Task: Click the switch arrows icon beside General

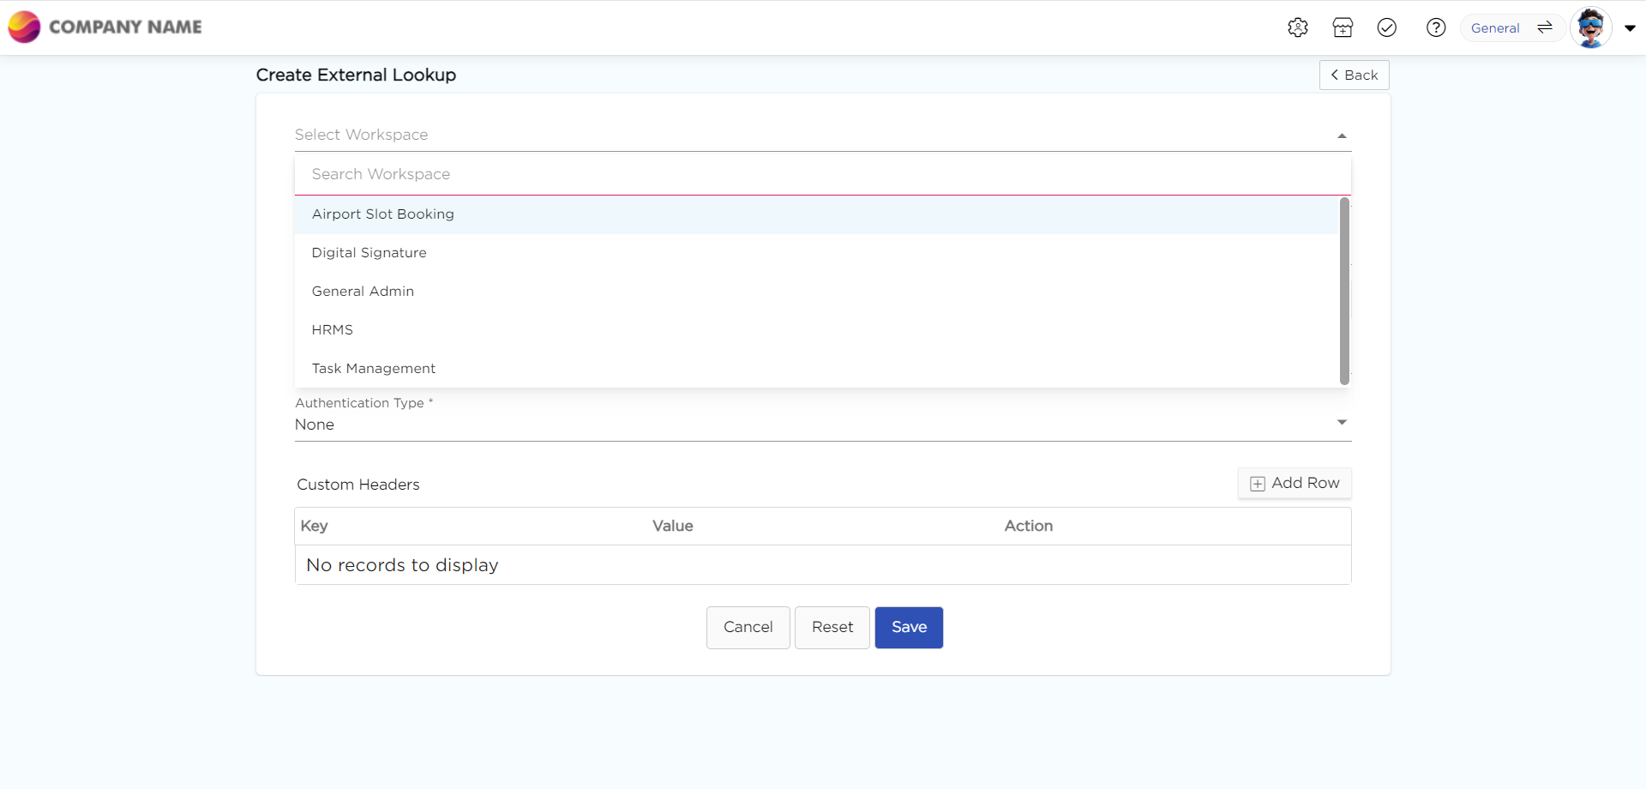Action: [1545, 27]
